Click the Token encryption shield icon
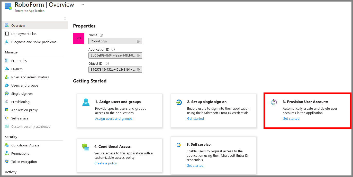 pos(7,162)
